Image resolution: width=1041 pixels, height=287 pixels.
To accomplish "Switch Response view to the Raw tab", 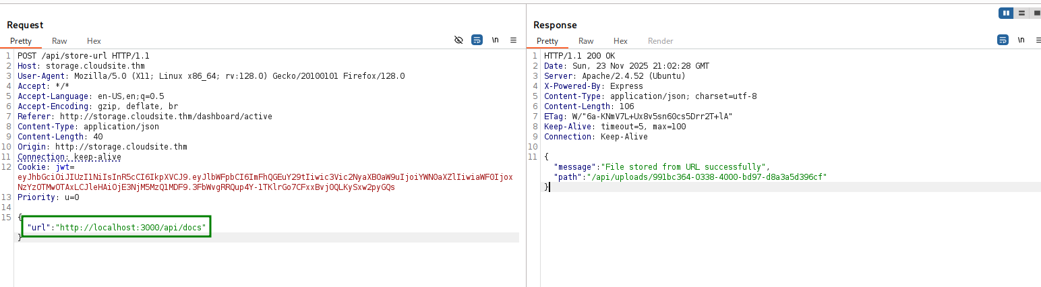I will tap(586, 41).
